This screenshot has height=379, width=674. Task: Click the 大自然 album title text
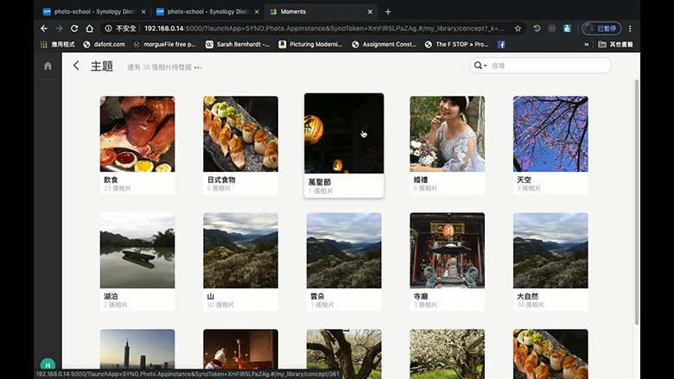527,296
